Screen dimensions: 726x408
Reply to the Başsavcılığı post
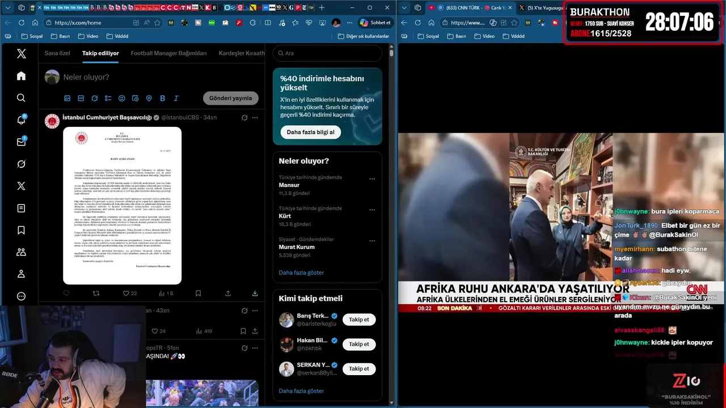(66, 294)
